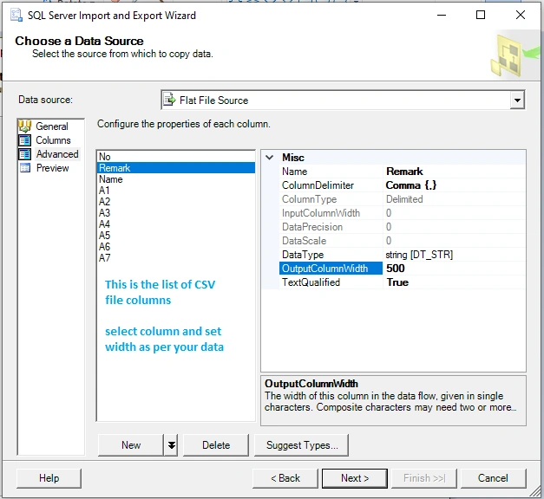The width and height of the screenshot is (544, 499).
Task: Select the DataScale property label
Action: tap(331, 241)
